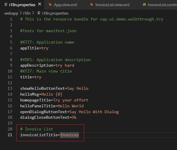Viewport: 177px width, 150px height.
Task: Click the '#XTIT: Application name' comment
Action: 47,42
